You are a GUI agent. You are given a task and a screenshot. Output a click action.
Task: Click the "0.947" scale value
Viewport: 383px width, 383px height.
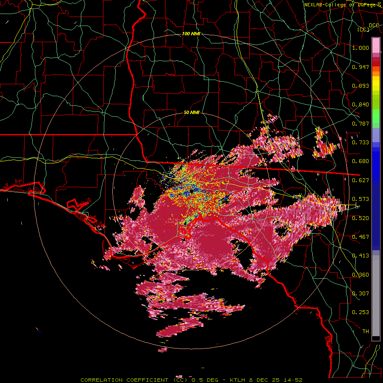click(360, 67)
